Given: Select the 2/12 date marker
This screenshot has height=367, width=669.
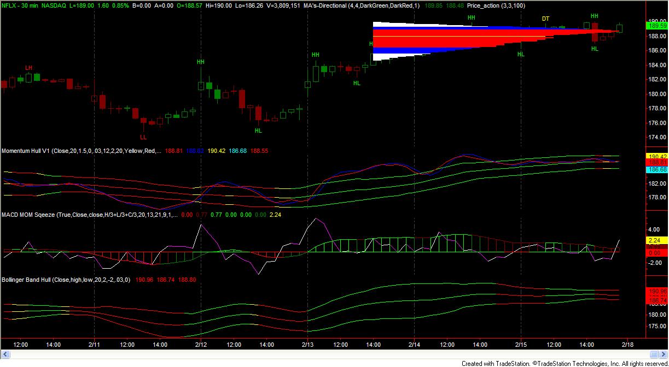Looking at the screenshot, I should pyautogui.click(x=201, y=345).
